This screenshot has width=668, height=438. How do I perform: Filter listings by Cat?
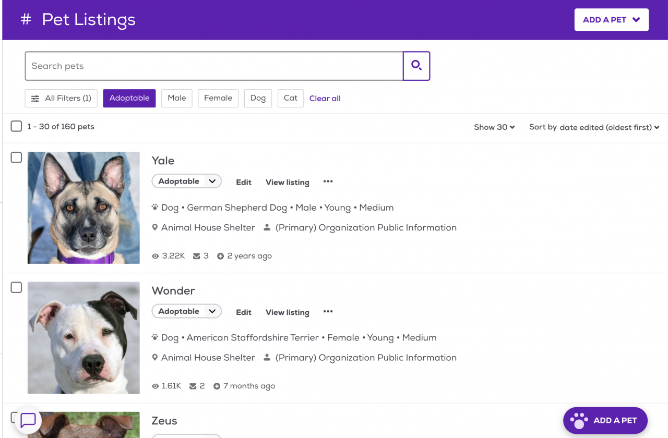tap(290, 98)
